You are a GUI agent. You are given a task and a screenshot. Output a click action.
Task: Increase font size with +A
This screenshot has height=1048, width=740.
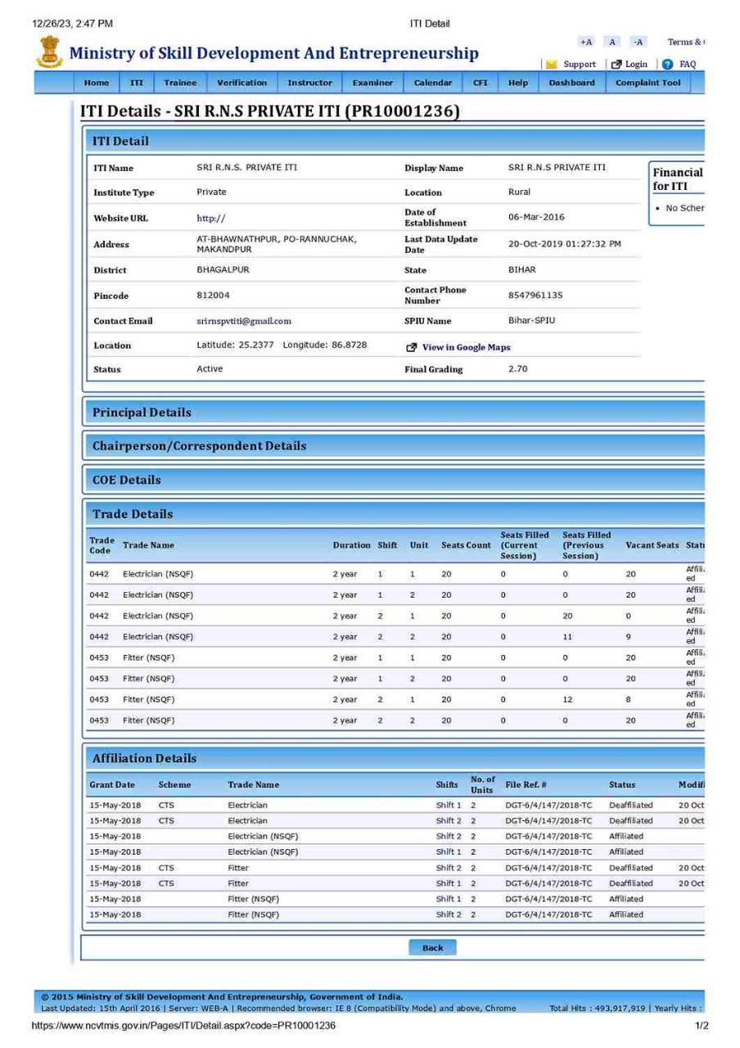click(x=585, y=42)
